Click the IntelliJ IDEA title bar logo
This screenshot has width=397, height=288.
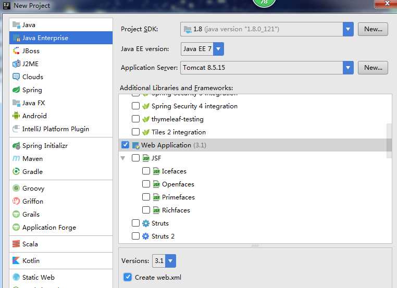(x=7, y=5)
